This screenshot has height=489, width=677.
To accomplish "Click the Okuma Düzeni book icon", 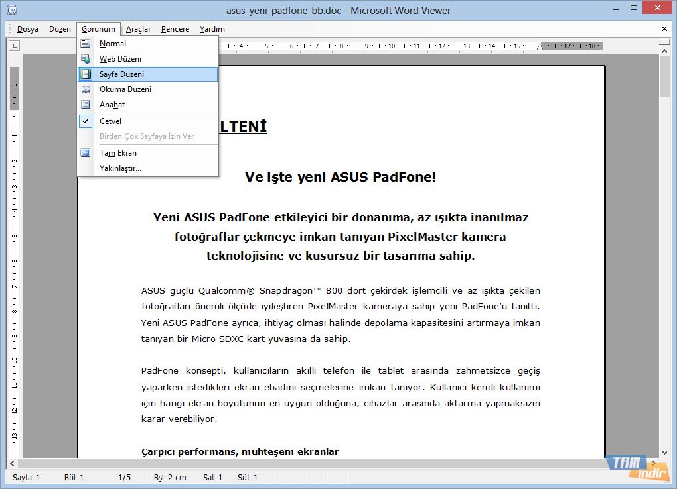I will [x=86, y=89].
